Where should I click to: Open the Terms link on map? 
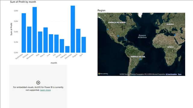pyautogui.click(x=180, y=74)
